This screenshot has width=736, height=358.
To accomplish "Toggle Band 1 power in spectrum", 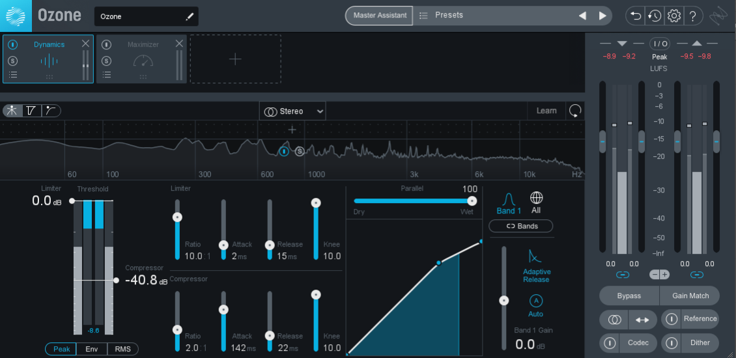I will click(284, 151).
